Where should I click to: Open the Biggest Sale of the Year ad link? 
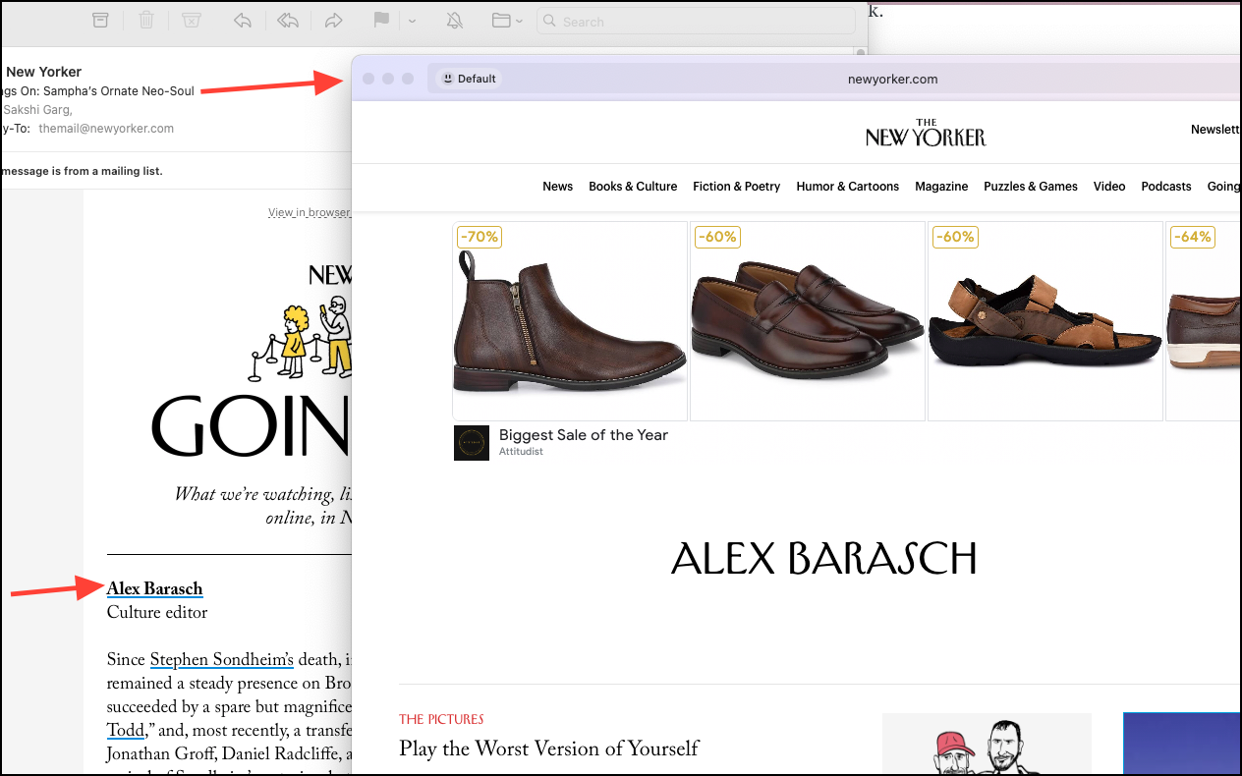584,435
